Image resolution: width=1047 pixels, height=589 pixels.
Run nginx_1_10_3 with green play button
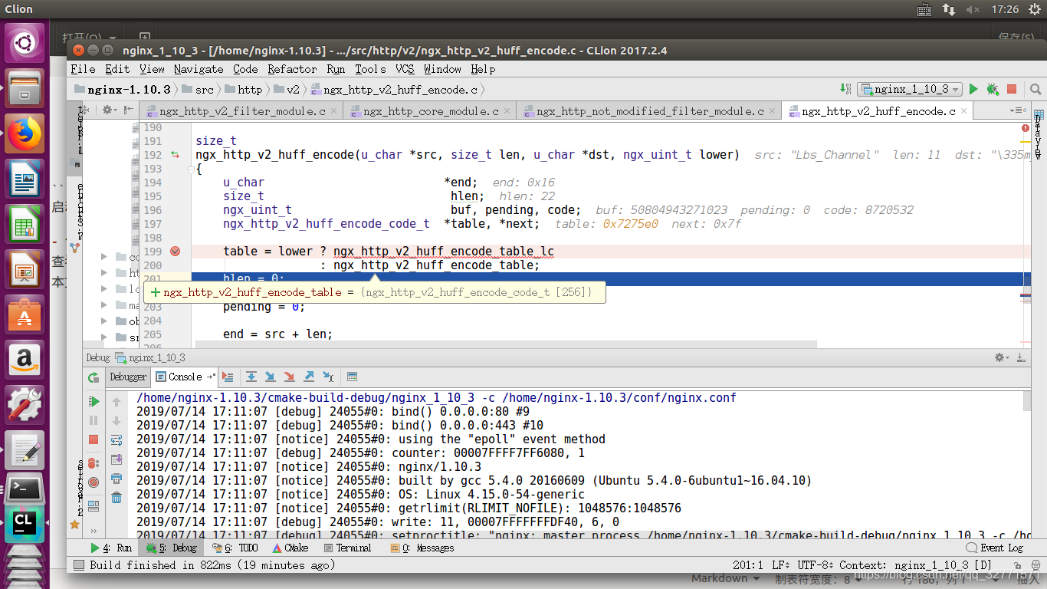click(x=973, y=90)
